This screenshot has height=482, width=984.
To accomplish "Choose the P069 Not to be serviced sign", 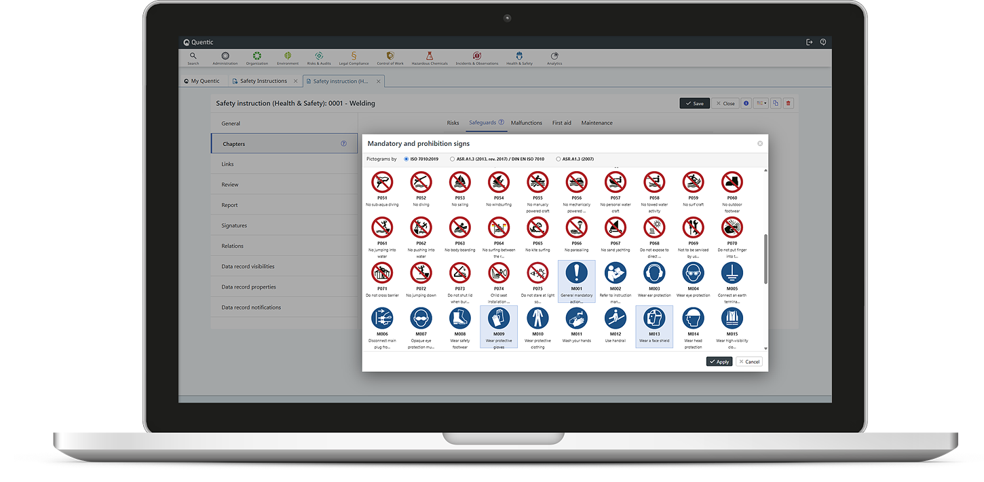I will (693, 228).
